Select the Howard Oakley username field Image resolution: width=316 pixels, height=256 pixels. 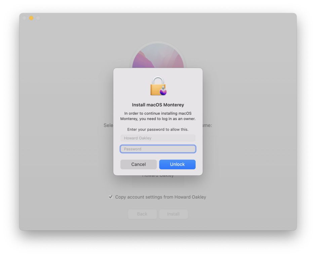click(158, 138)
